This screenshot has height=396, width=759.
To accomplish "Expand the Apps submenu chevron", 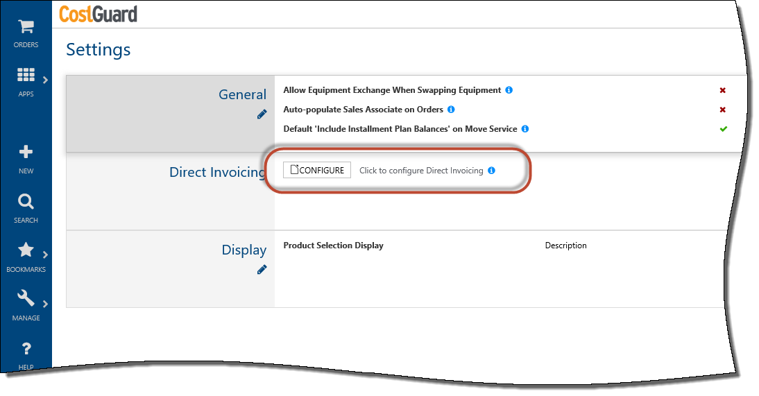I will click(45, 80).
